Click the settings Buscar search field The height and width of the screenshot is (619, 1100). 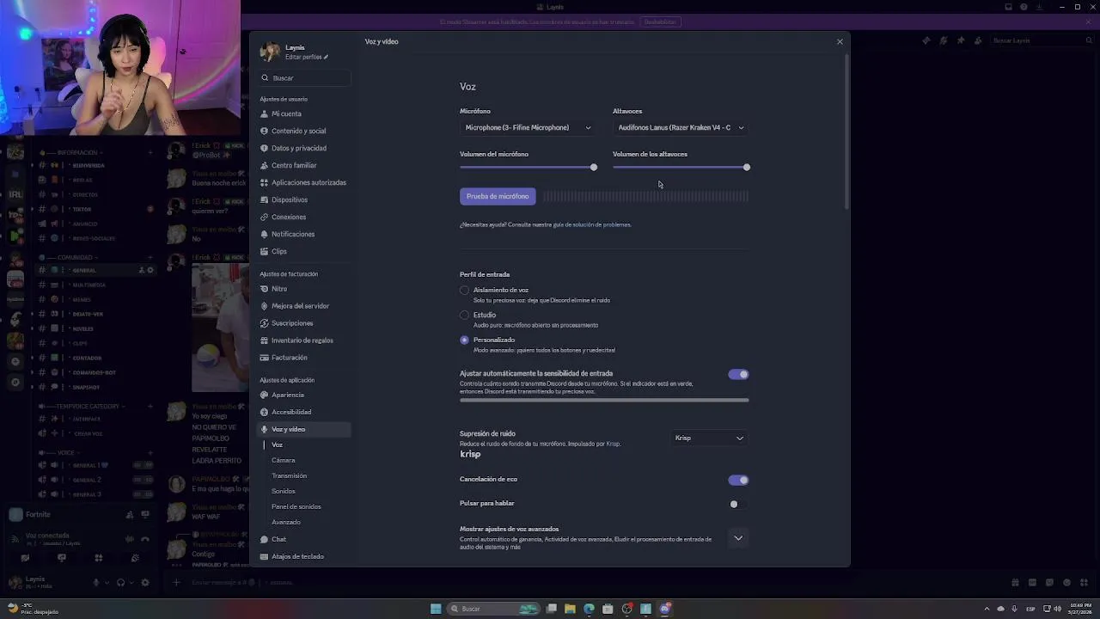click(304, 77)
